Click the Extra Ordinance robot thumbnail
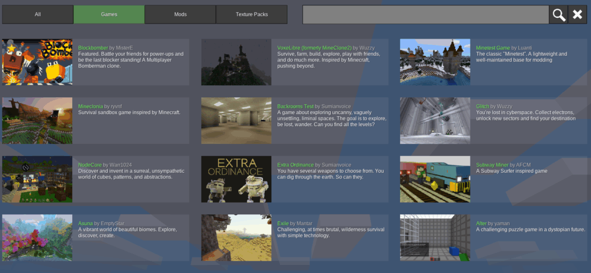Image resolution: width=591 pixels, height=273 pixels. point(236,179)
